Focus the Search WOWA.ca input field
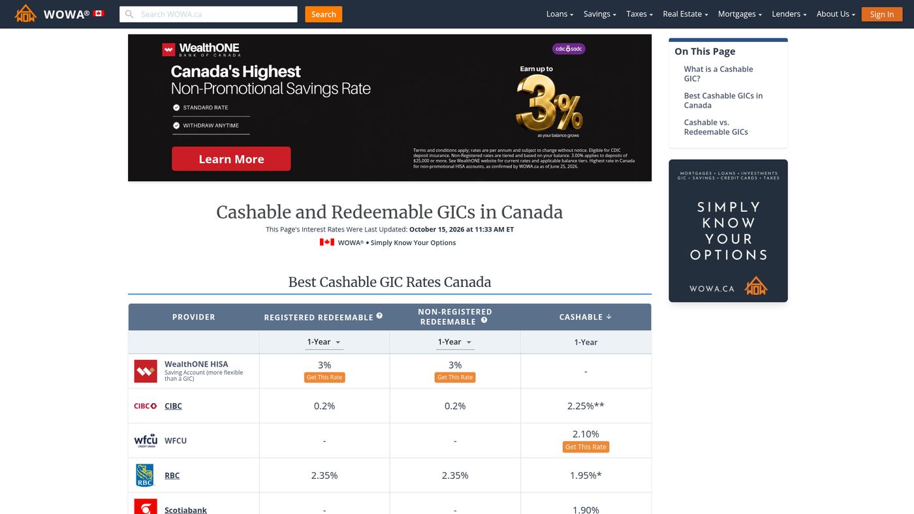Viewport: 914px width, 514px height. 208,14
